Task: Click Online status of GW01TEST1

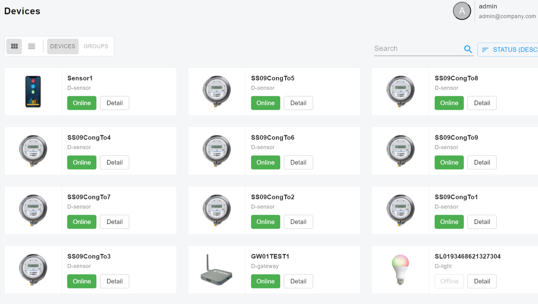Action: 266,281
